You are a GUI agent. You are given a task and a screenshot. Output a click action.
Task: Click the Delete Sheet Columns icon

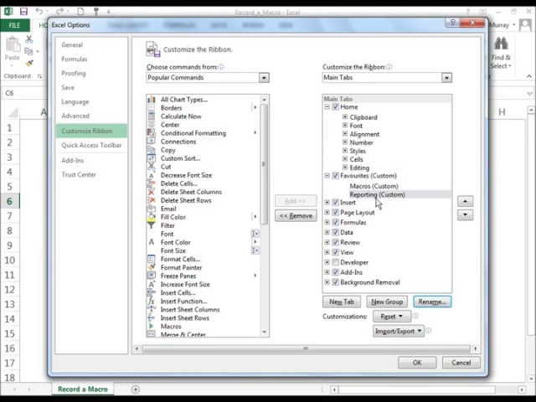tap(151, 192)
